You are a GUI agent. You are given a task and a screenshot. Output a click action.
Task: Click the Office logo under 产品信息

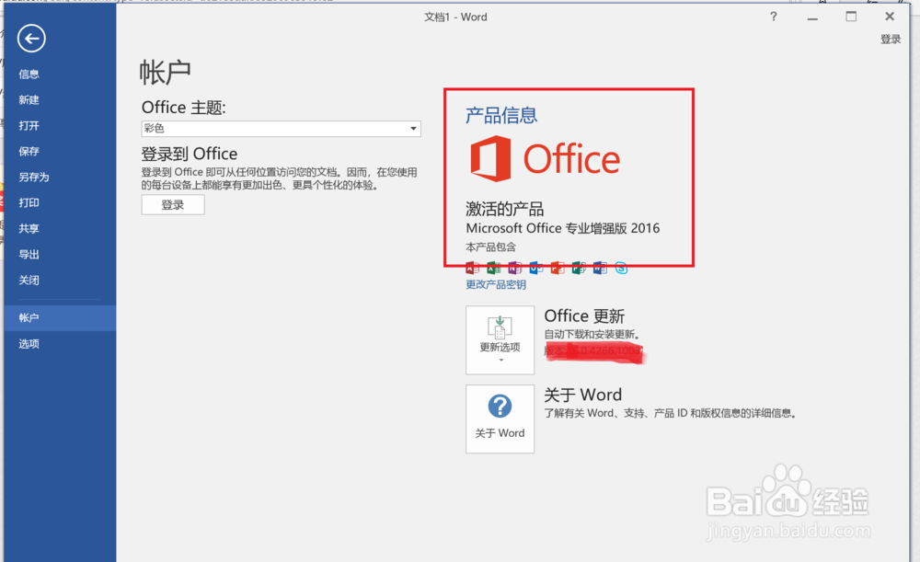[545, 158]
